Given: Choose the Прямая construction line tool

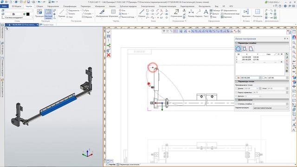Looking at the screenshot, I should 62,13.
